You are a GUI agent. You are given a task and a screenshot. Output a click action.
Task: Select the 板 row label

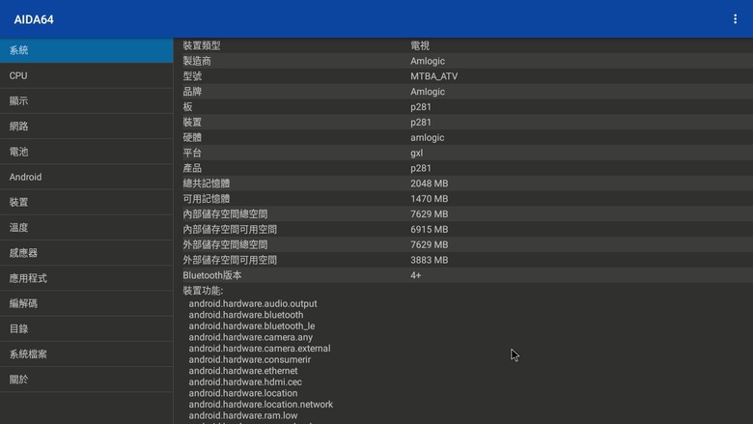[188, 107]
